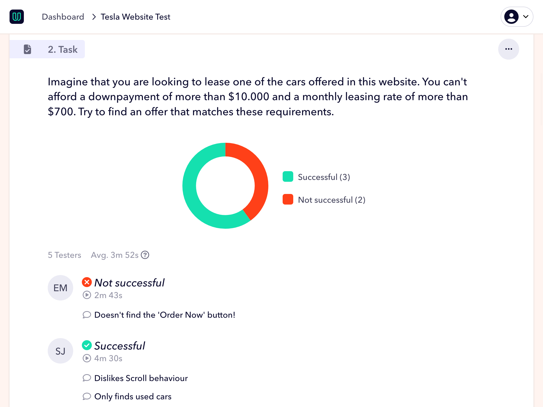Toggle the Successful (3) legend swatch
Viewport: 543px width, 407px height.
click(x=288, y=177)
